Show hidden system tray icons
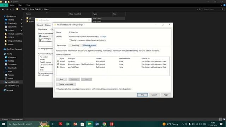The width and height of the screenshot is (226, 127). (x=183, y=124)
